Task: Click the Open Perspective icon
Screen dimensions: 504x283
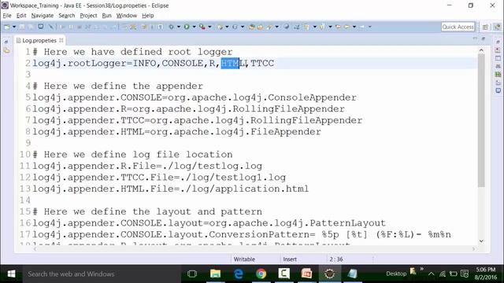Action: pyautogui.click(x=485, y=27)
